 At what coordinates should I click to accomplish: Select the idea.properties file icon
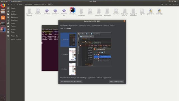[x=81, y=12]
